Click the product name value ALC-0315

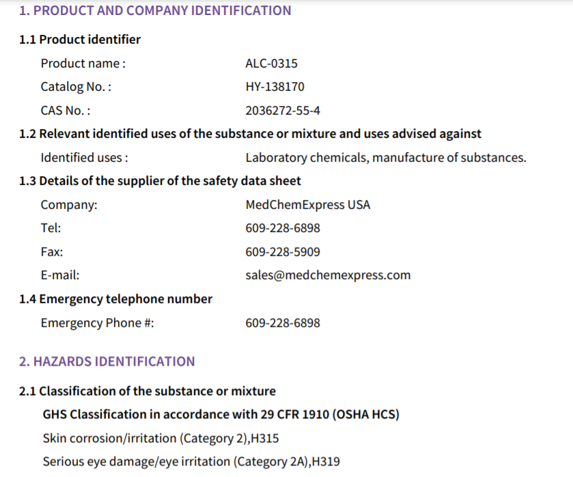click(271, 64)
